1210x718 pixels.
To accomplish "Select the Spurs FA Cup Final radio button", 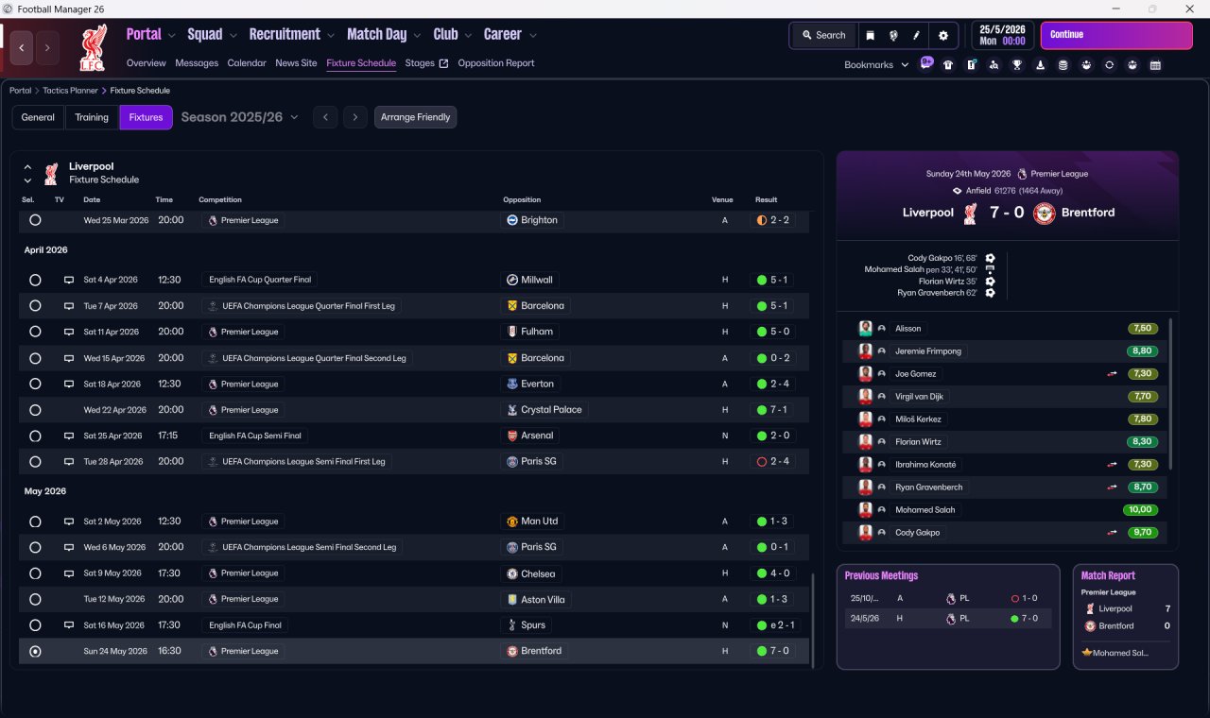I will tap(35, 625).
